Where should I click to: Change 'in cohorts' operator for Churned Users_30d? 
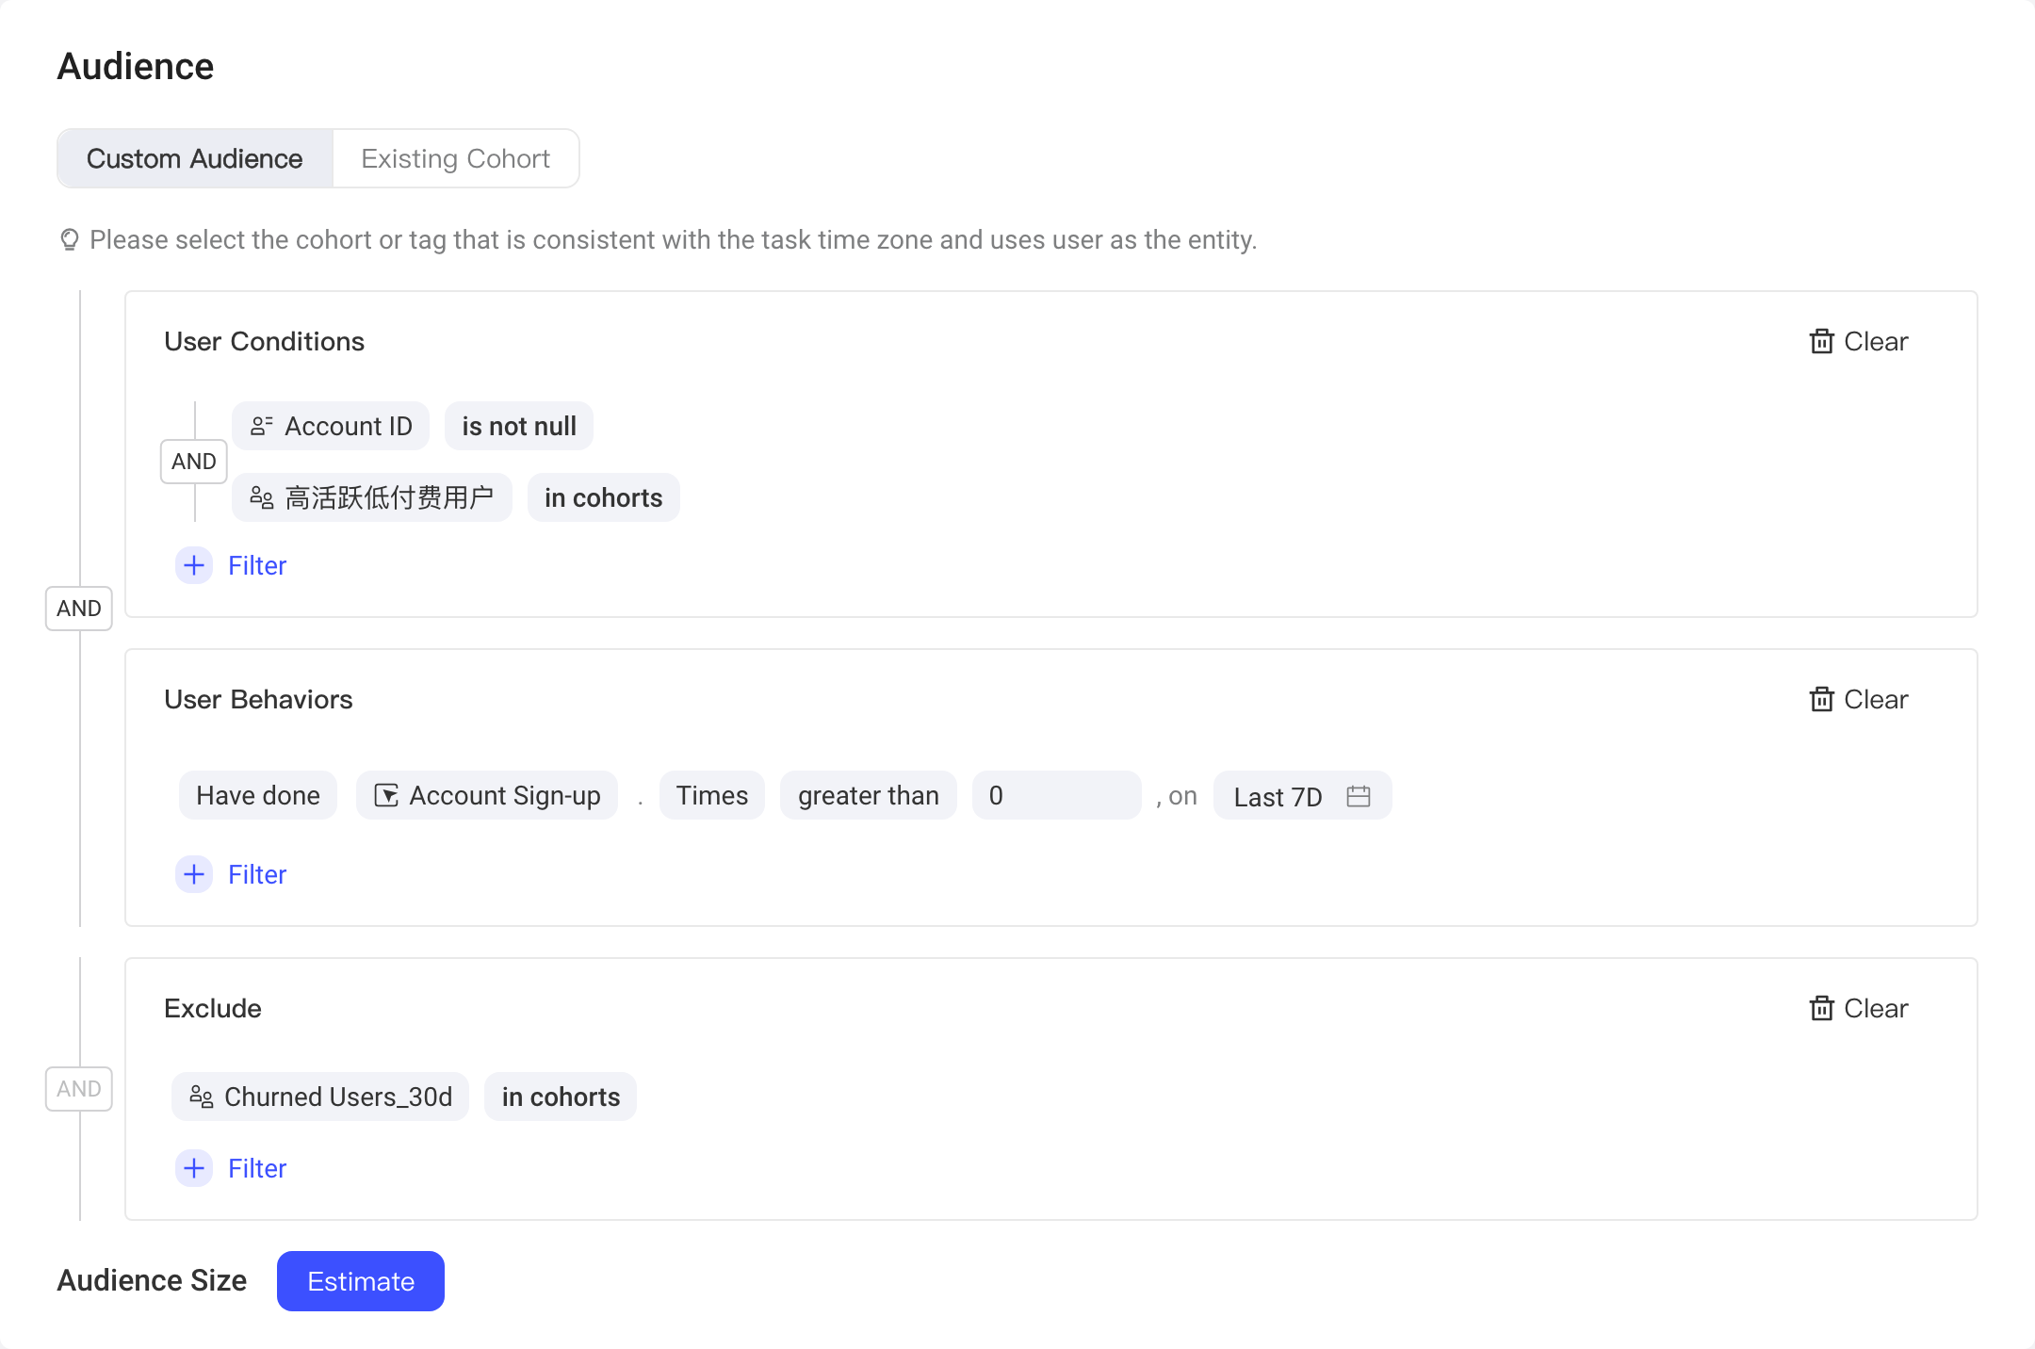[x=561, y=1097]
